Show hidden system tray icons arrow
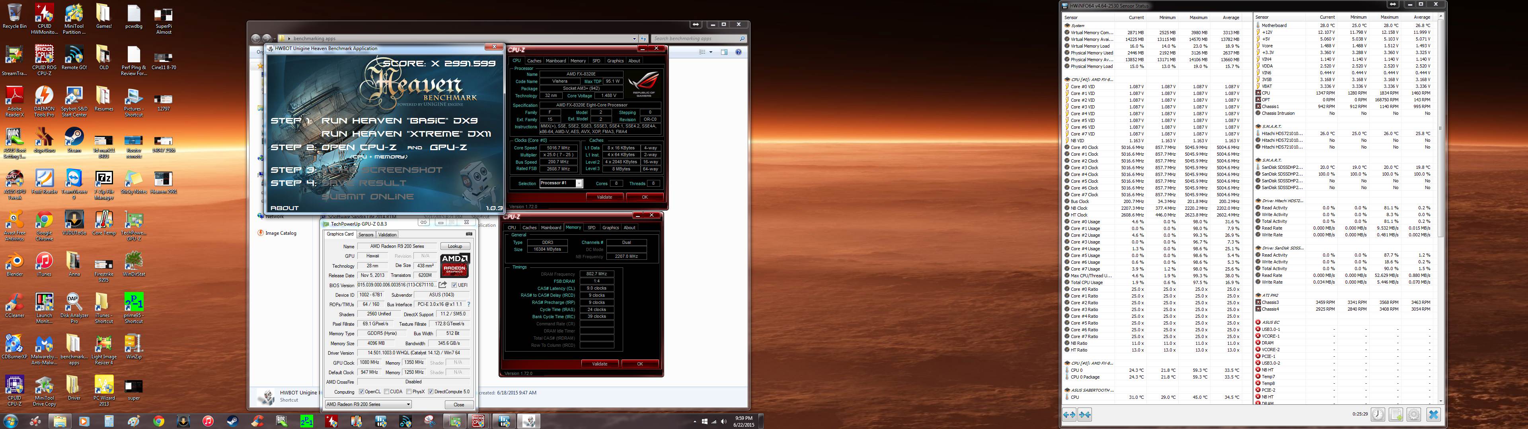Screen dimensions: 1528x429 (695, 422)
